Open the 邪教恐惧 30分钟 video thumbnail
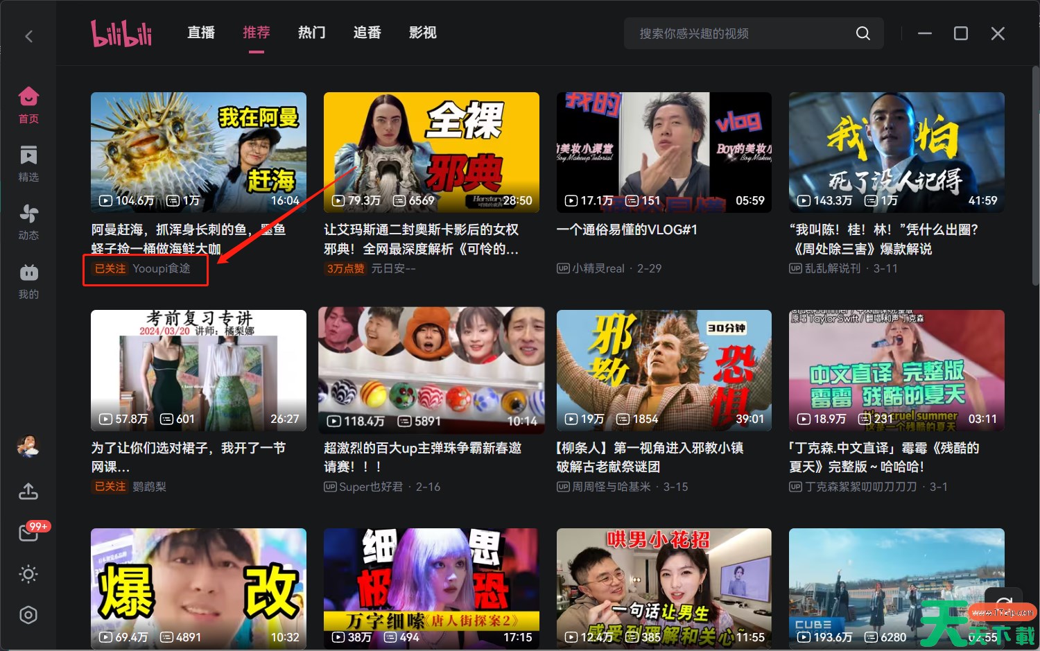 [x=664, y=370]
